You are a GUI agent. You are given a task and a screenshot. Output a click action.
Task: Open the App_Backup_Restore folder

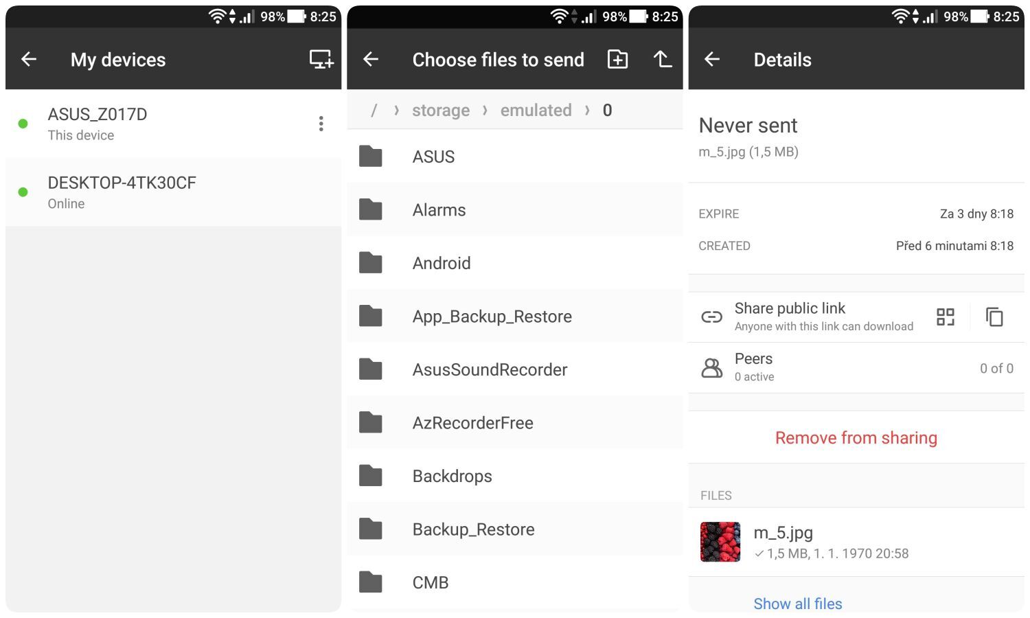pyautogui.click(x=492, y=317)
